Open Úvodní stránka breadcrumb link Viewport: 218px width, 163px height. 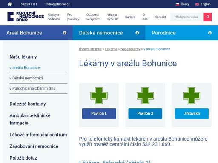(x=90, y=49)
